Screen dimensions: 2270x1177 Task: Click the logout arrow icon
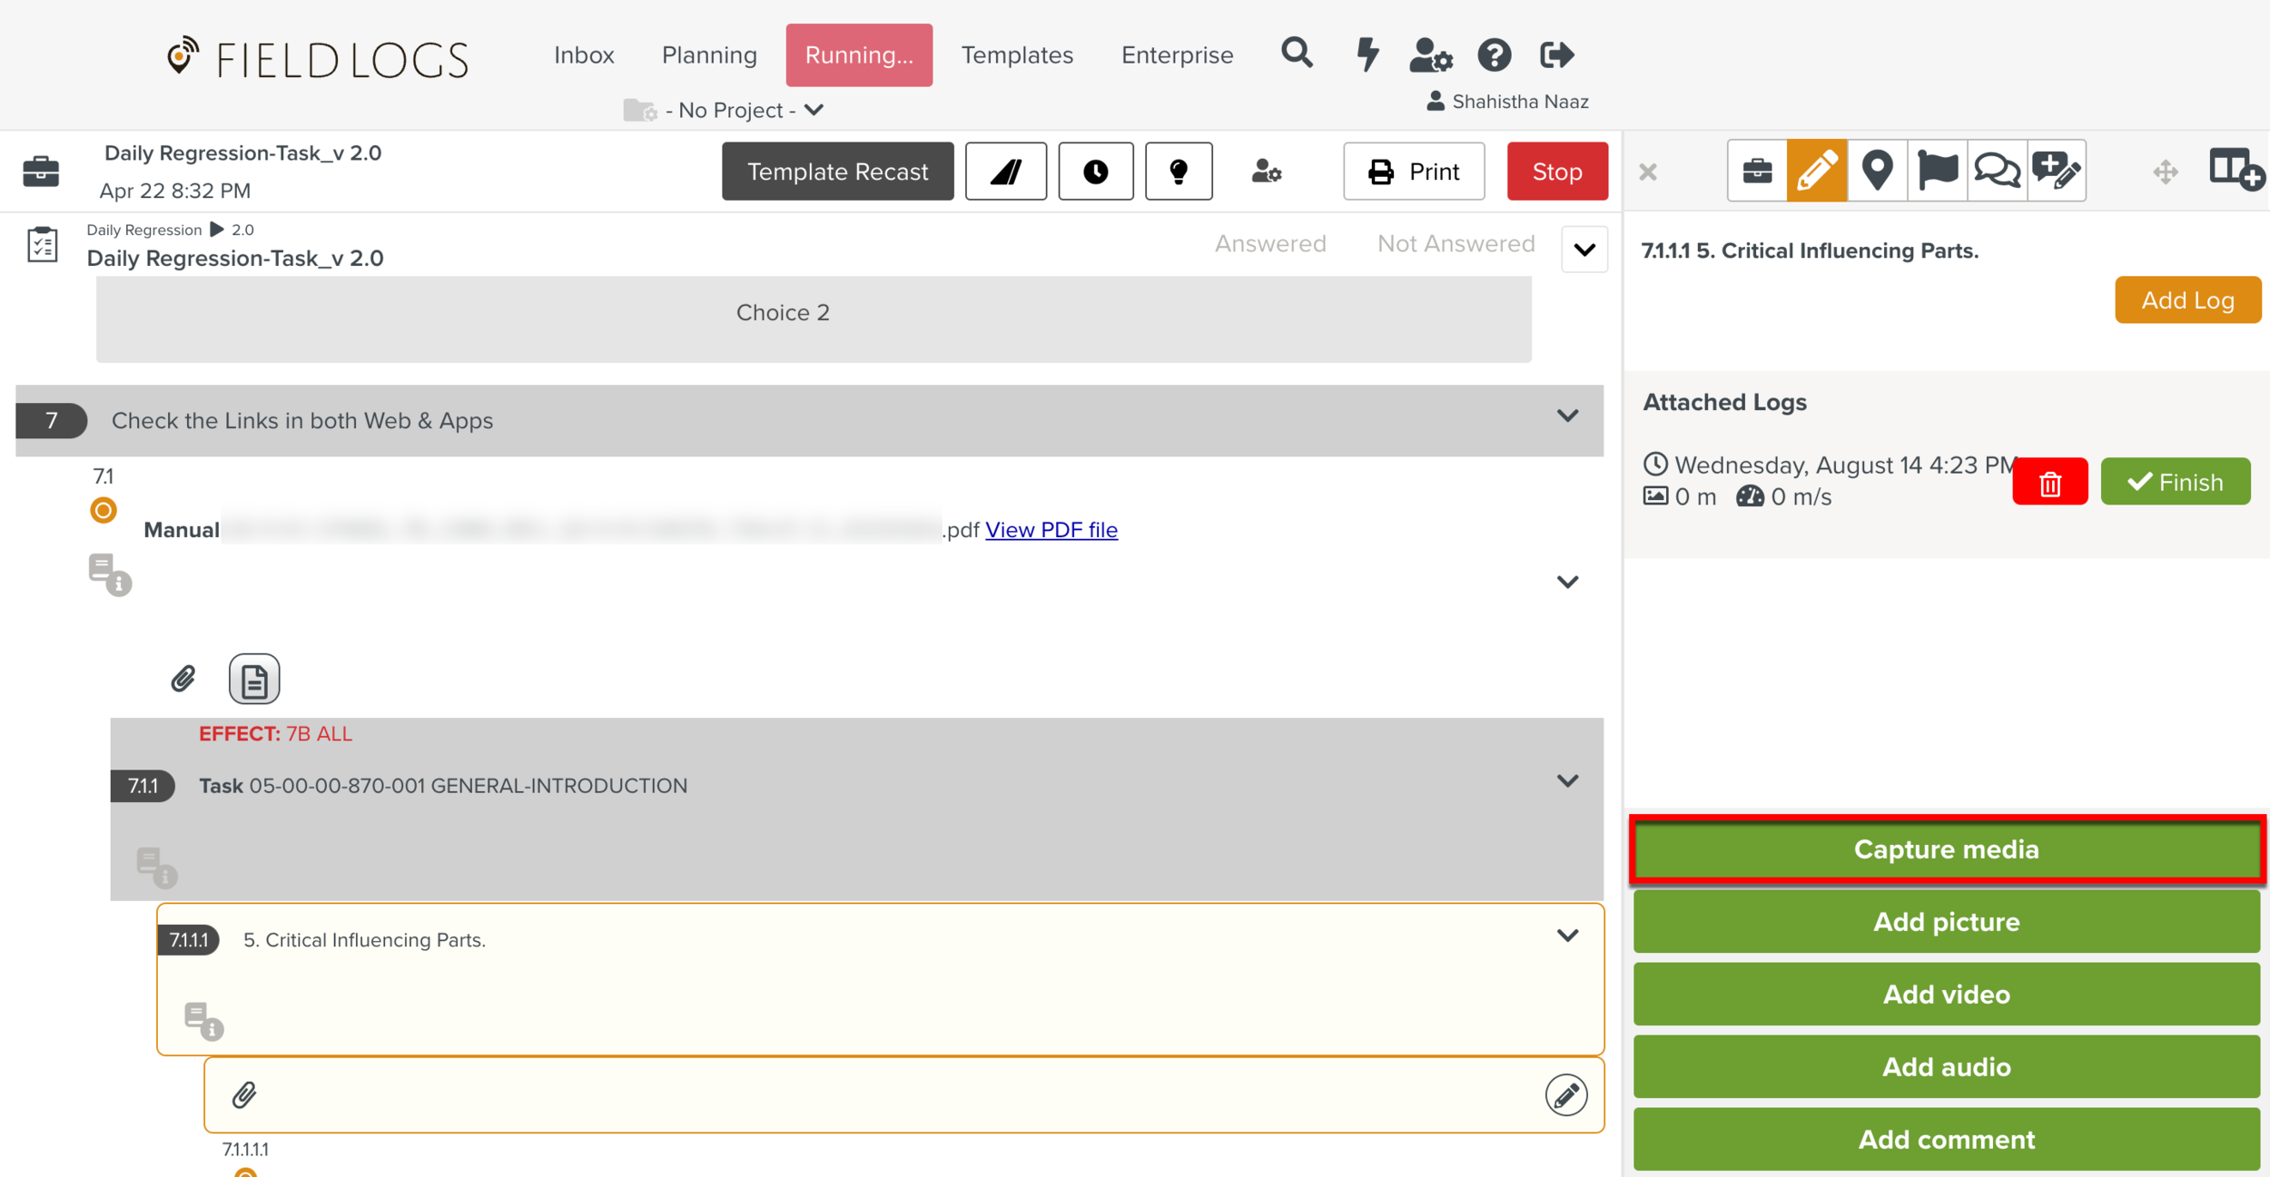(1556, 55)
